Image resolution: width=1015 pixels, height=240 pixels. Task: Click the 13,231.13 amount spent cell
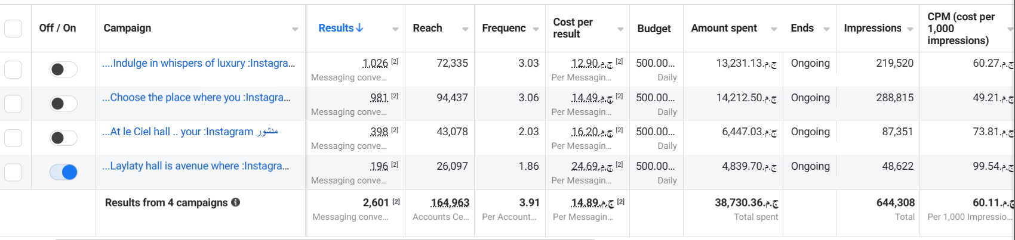coord(746,63)
